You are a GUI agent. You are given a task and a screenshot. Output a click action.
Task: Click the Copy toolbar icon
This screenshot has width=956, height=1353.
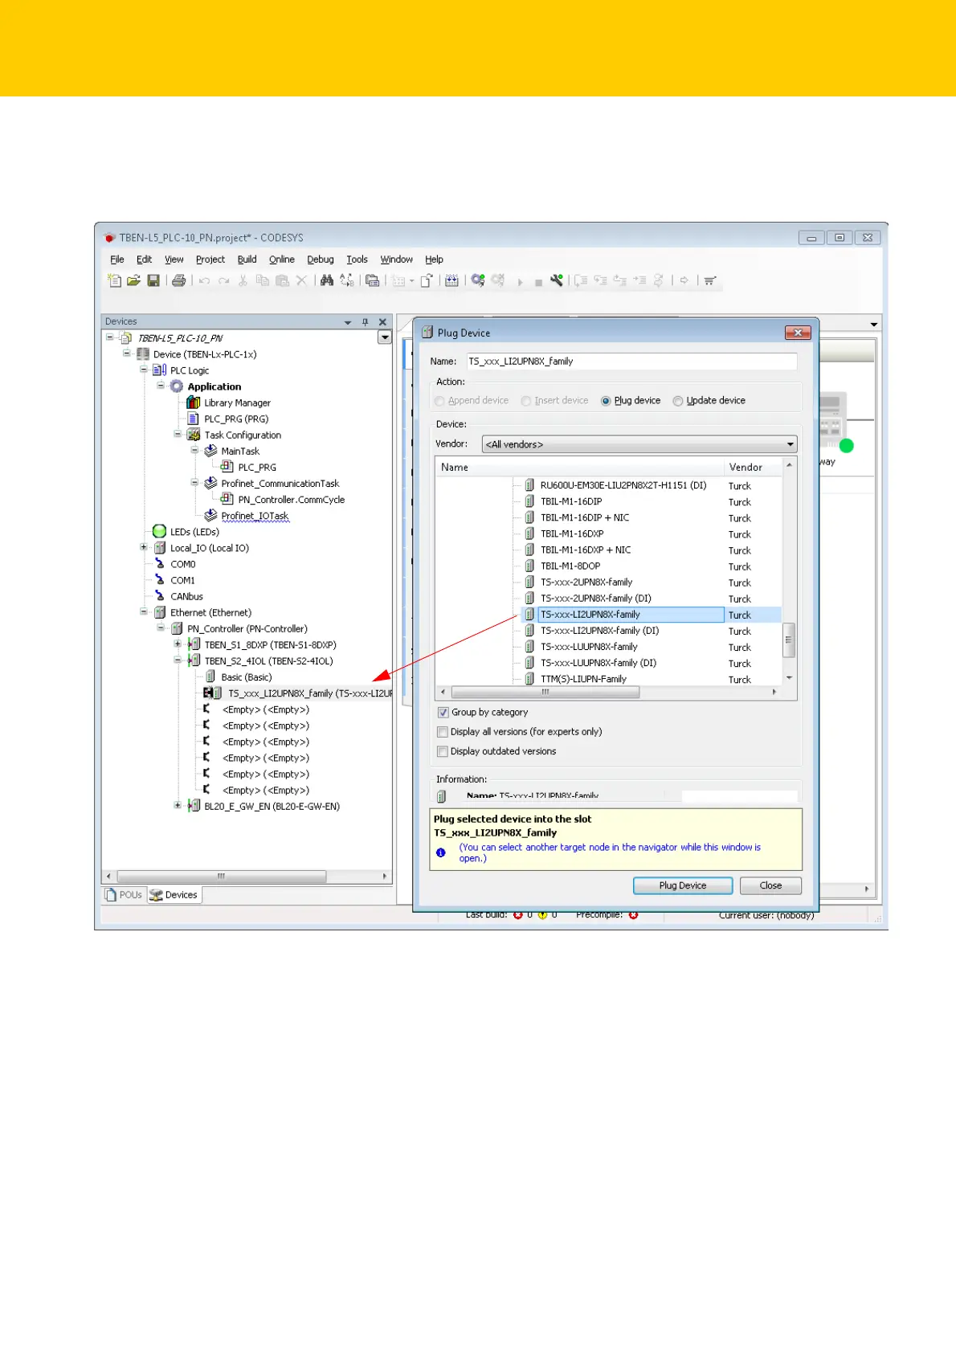coord(262,280)
